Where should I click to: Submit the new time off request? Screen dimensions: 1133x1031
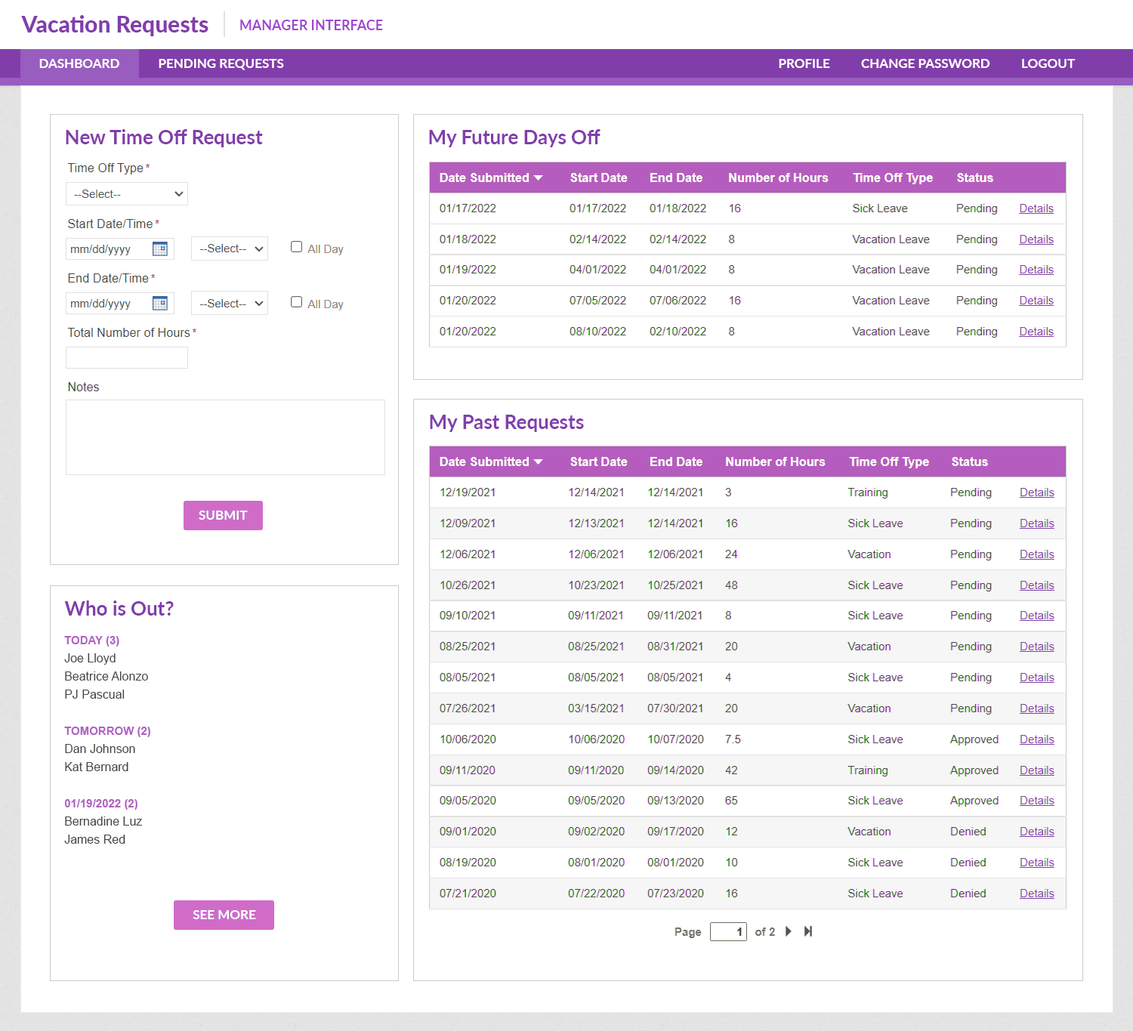click(223, 515)
